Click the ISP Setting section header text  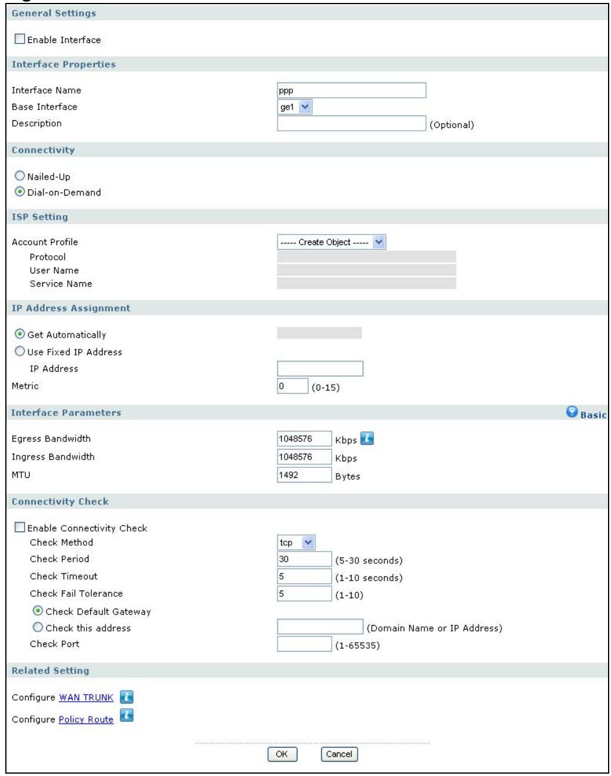[39, 217]
